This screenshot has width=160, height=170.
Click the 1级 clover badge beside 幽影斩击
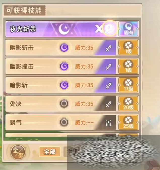[x=129, y=48]
